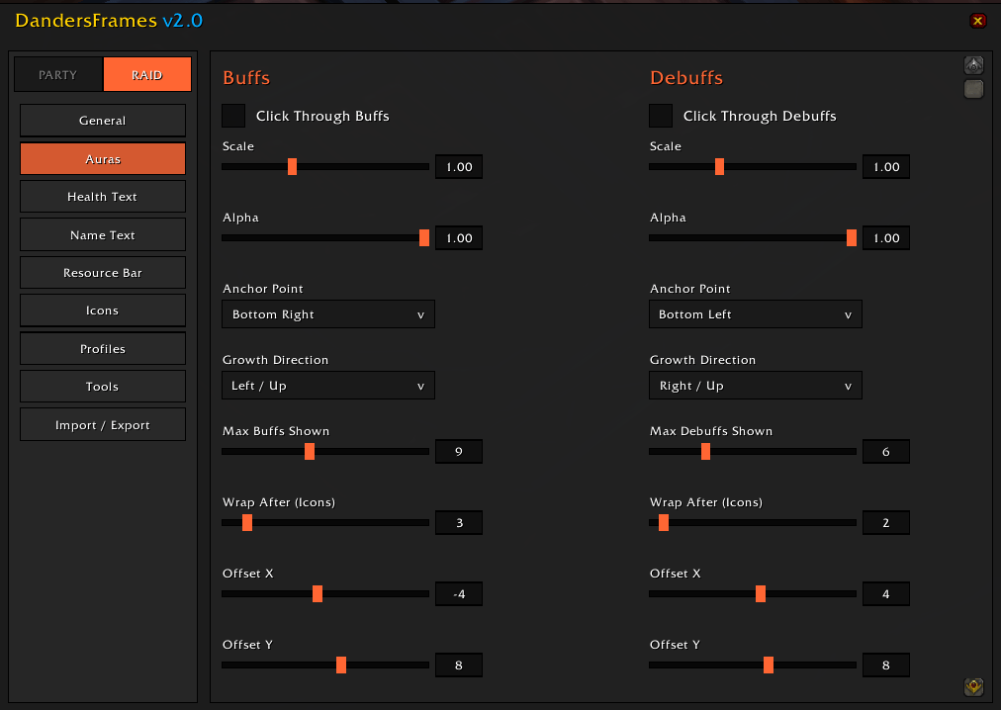
Task: Click the scrollbar thumb knob
Action: 973,89
